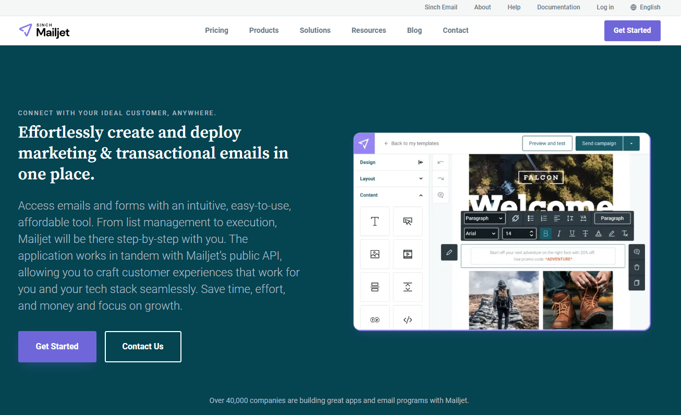Screen dimensions: 681x415
Task: Open the Products menu
Action: (264, 30)
